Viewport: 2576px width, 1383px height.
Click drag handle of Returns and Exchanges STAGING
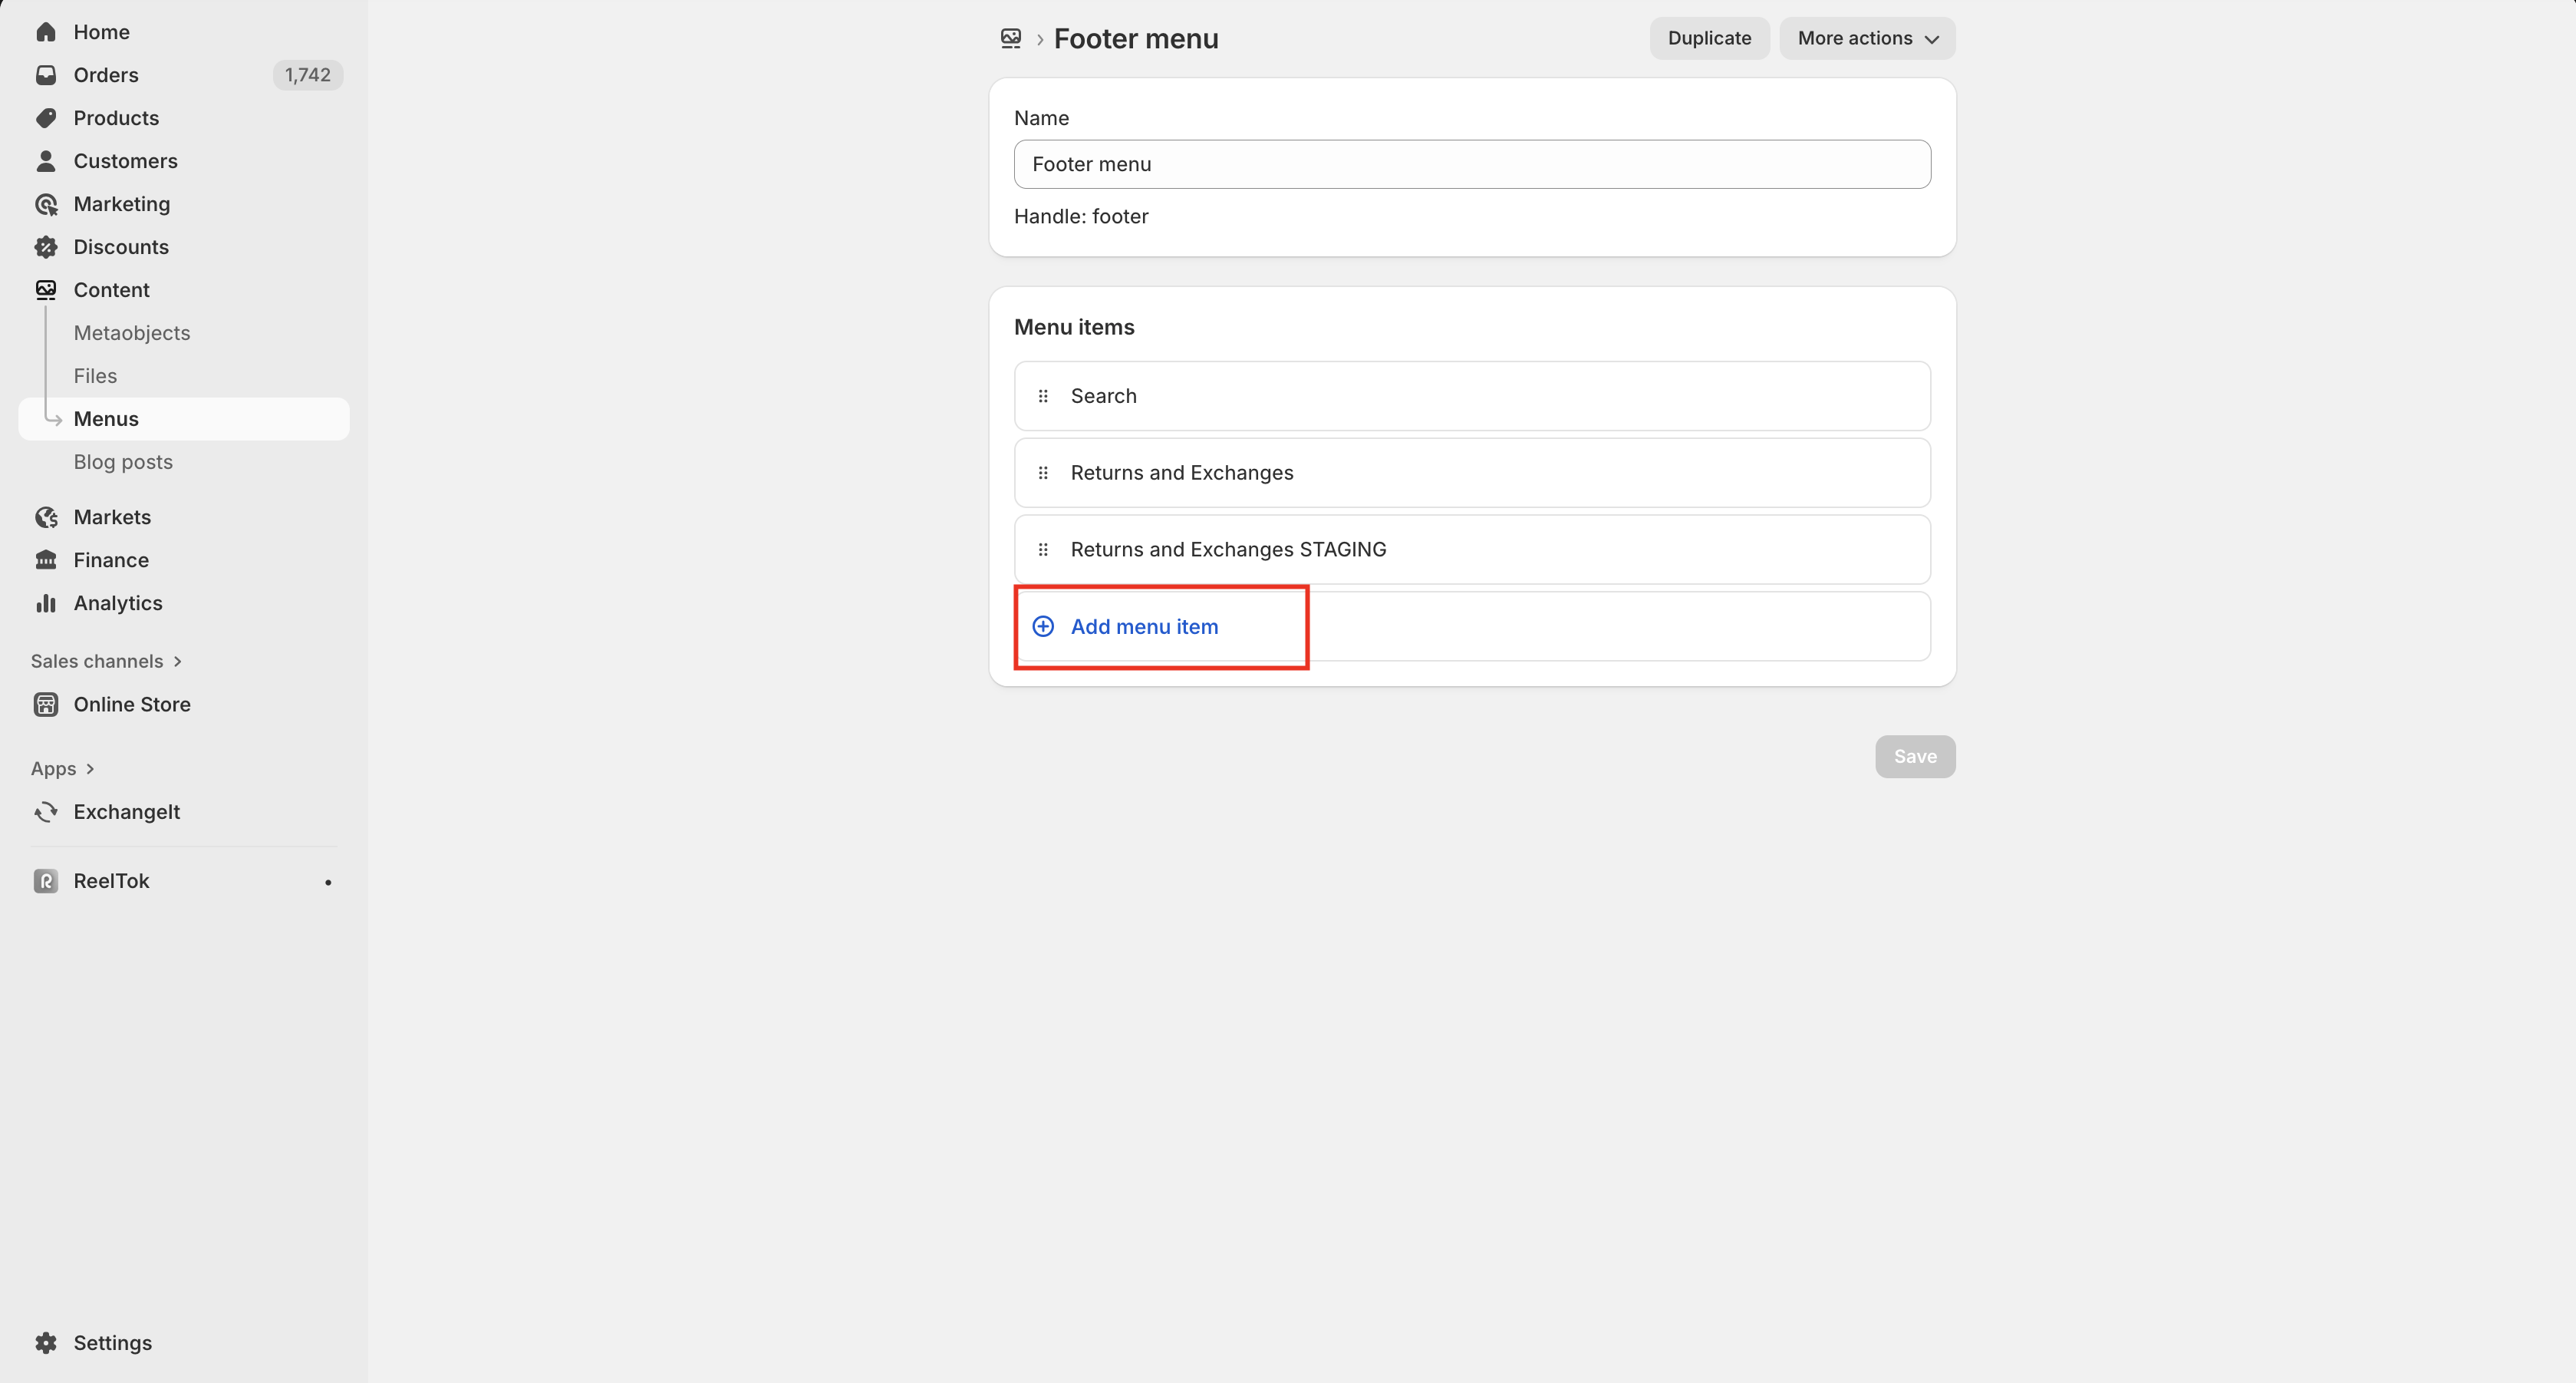[x=1043, y=550]
